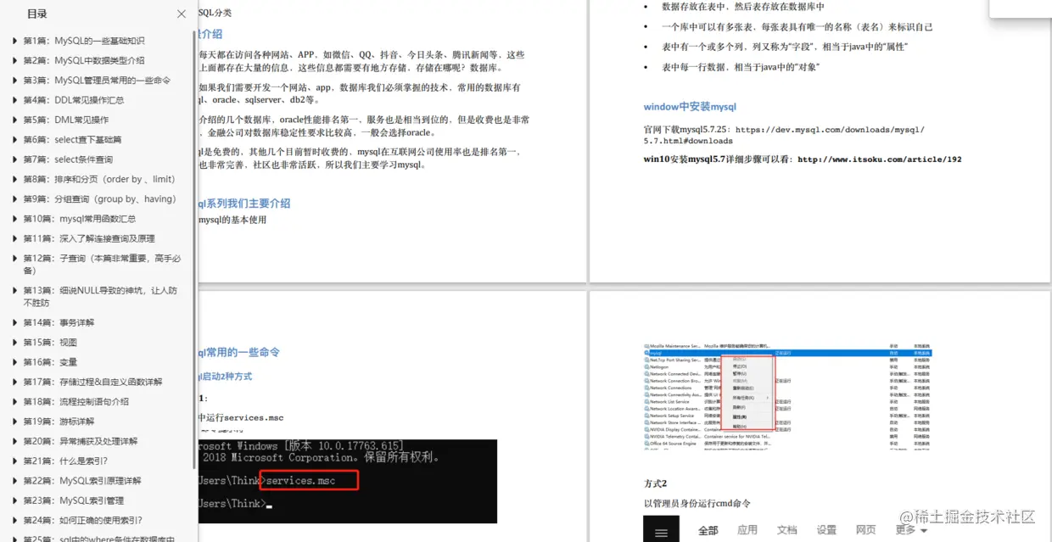The height and width of the screenshot is (542, 1052).
Task: Expand the 第6篇 select查下基础篇 arrow
Action: coord(14,140)
